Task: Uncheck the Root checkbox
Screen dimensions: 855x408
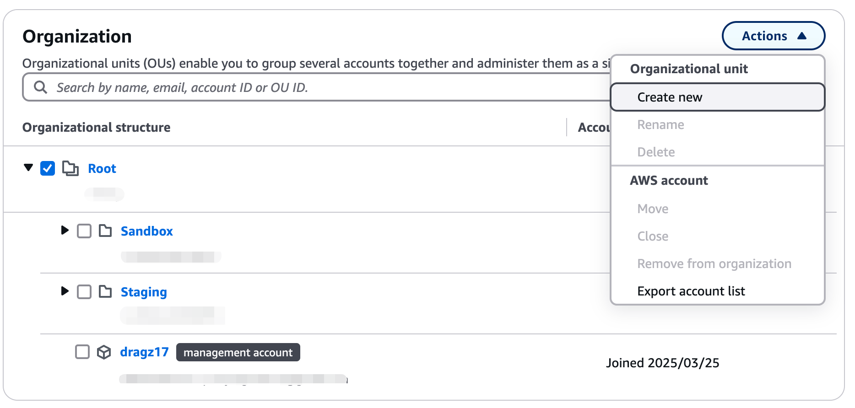Action: pos(48,168)
